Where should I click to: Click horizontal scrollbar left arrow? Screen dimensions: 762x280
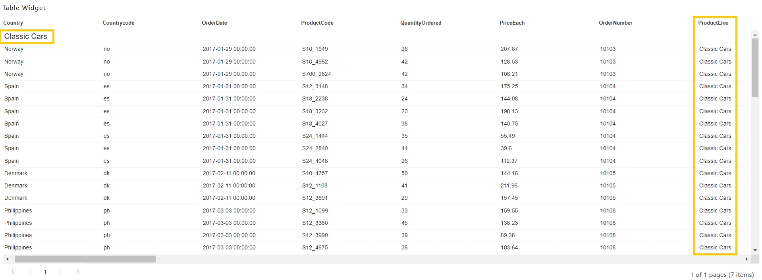click(7, 259)
